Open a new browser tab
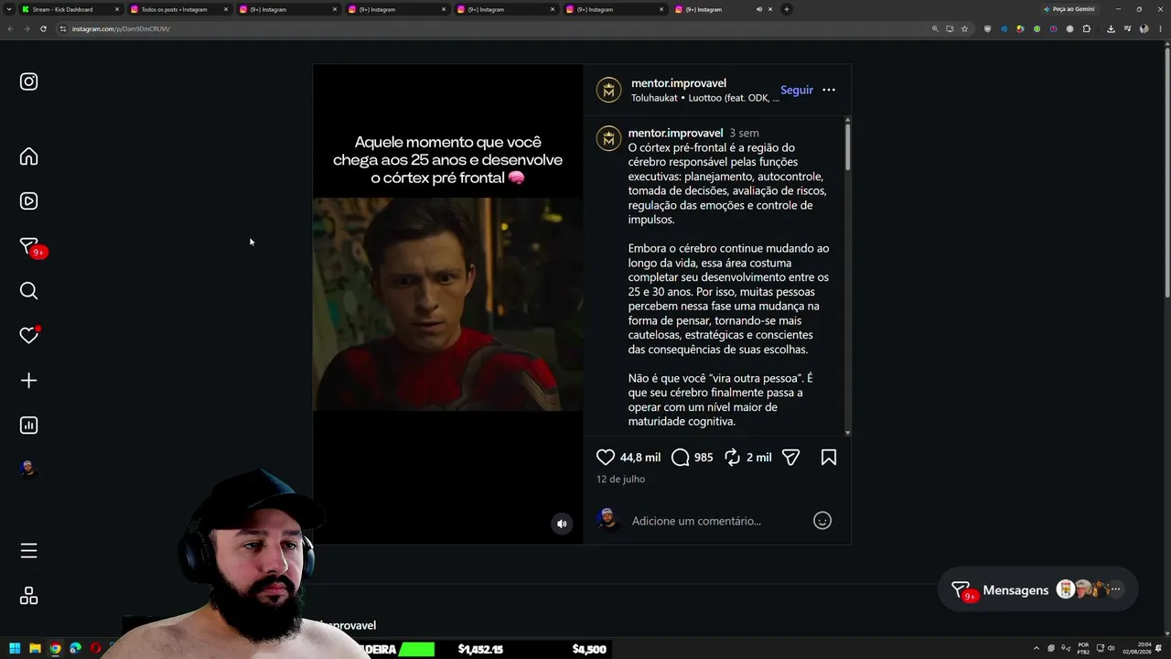 pos(787,9)
